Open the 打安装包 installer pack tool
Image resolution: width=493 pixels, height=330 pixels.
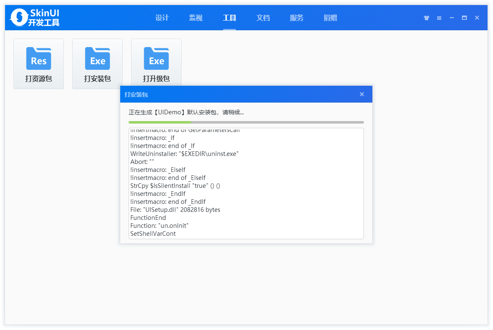pyautogui.click(x=98, y=64)
